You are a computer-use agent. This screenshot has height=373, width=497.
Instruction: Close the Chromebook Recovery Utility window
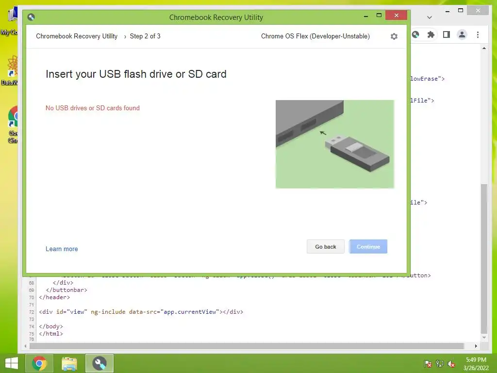(396, 15)
